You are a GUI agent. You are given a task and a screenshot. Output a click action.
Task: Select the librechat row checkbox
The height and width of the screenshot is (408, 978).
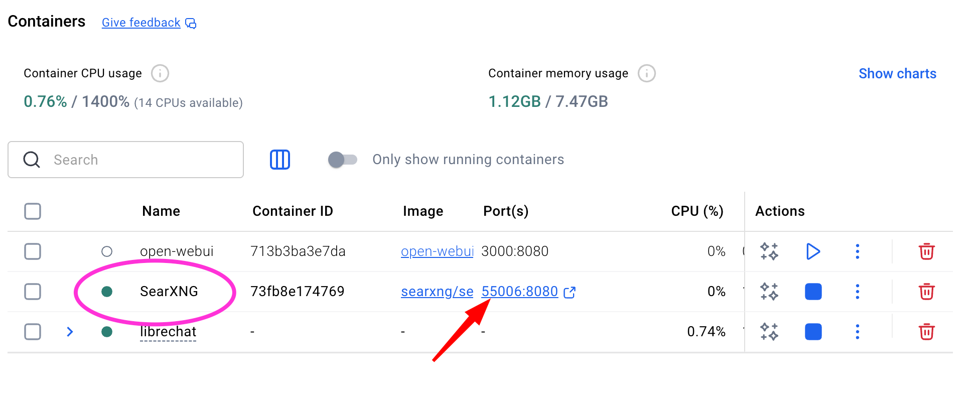33,332
